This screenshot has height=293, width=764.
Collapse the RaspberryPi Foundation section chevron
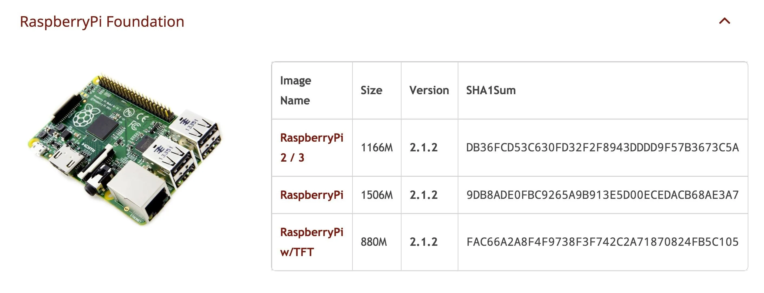[725, 21]
